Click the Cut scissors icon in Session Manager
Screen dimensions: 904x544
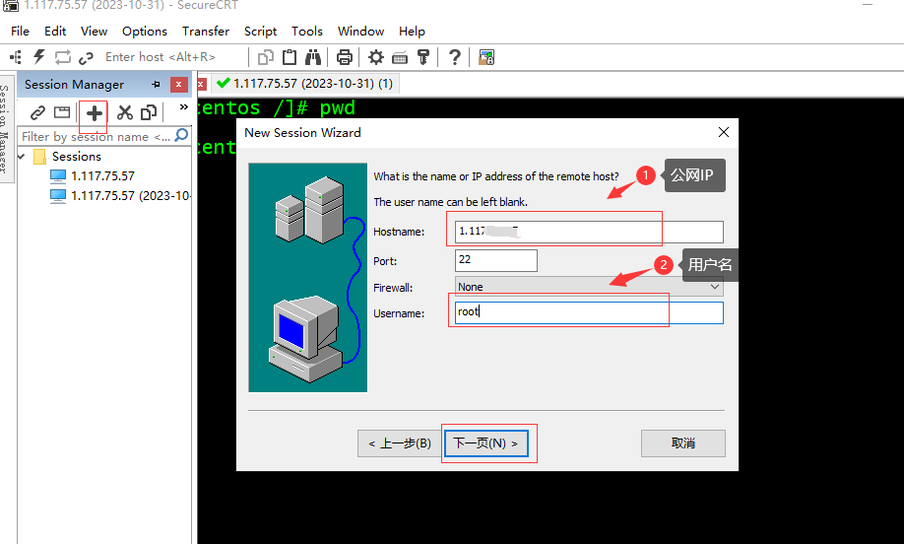point(124,112)
